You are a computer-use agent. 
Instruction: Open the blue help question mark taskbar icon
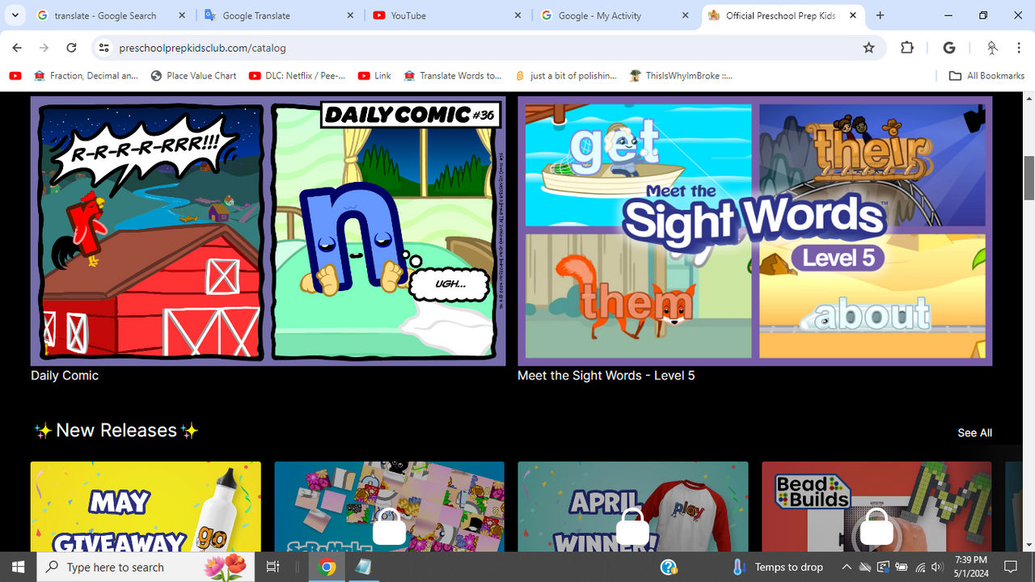click(x=669, y=567)
